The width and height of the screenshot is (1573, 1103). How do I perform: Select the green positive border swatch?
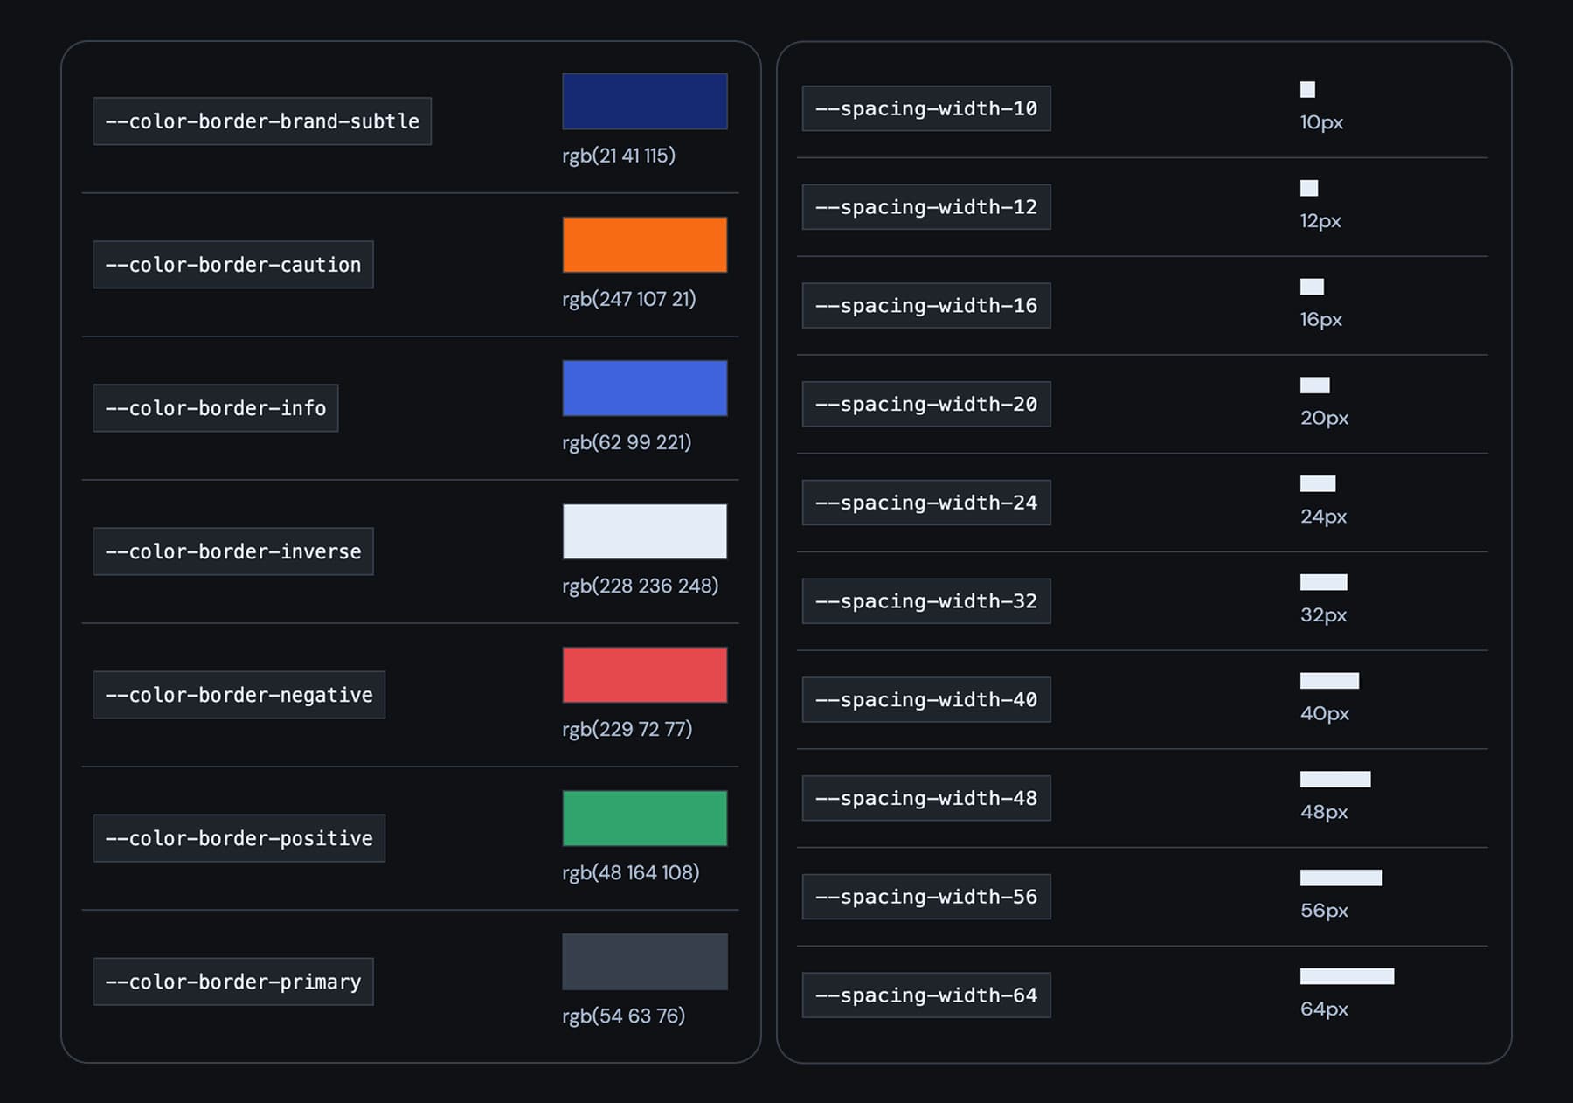(644, 818)
